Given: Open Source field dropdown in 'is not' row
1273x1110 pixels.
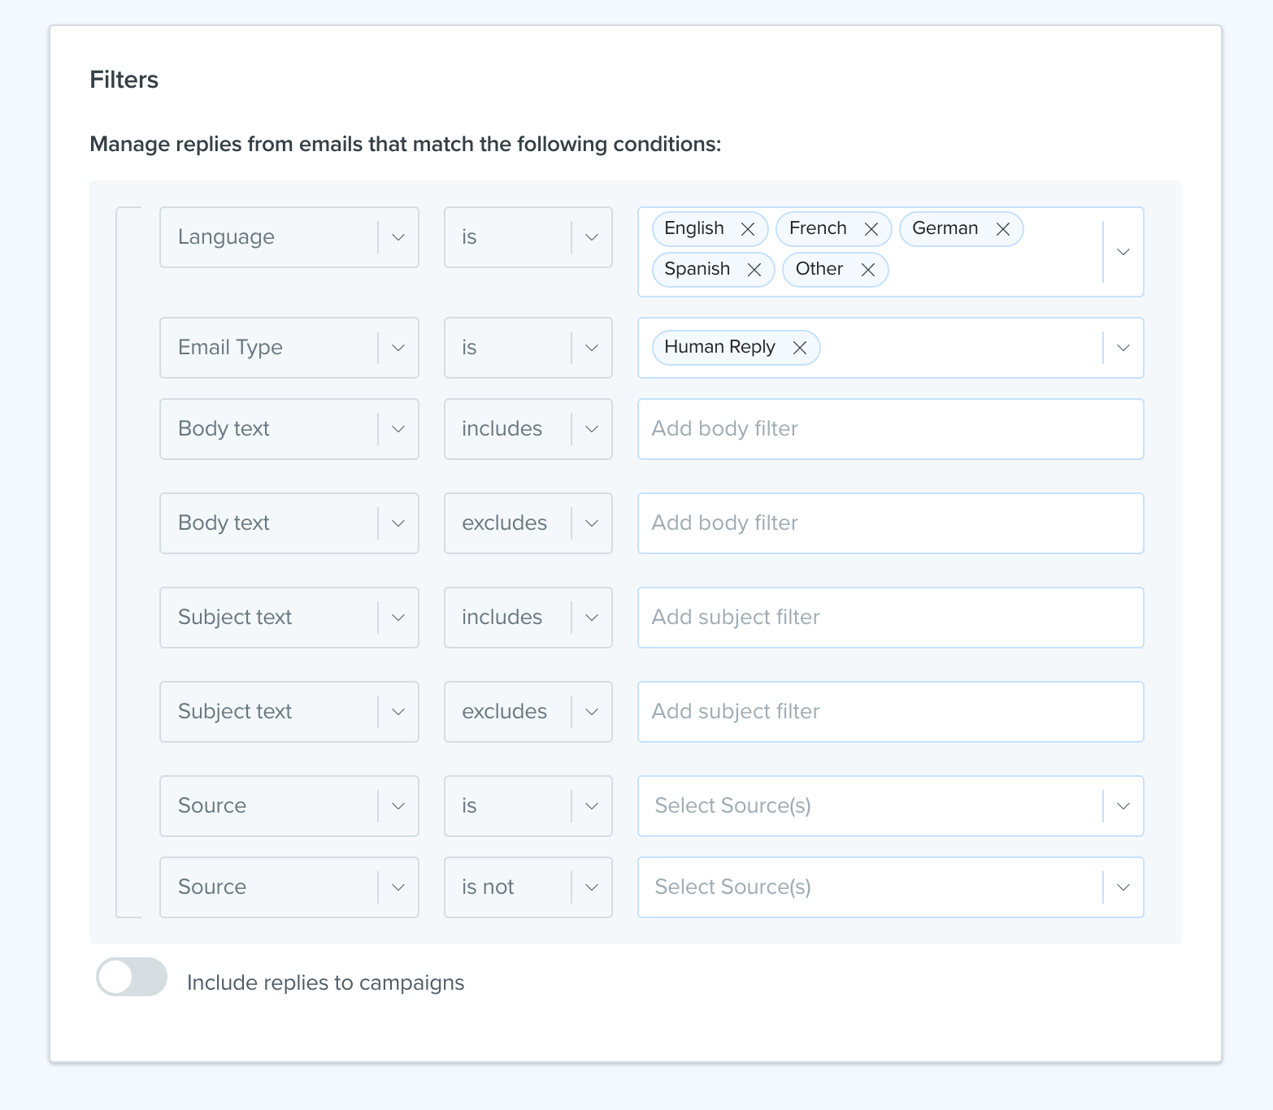Looking at the screenshot, I should [x=289, y=887].
